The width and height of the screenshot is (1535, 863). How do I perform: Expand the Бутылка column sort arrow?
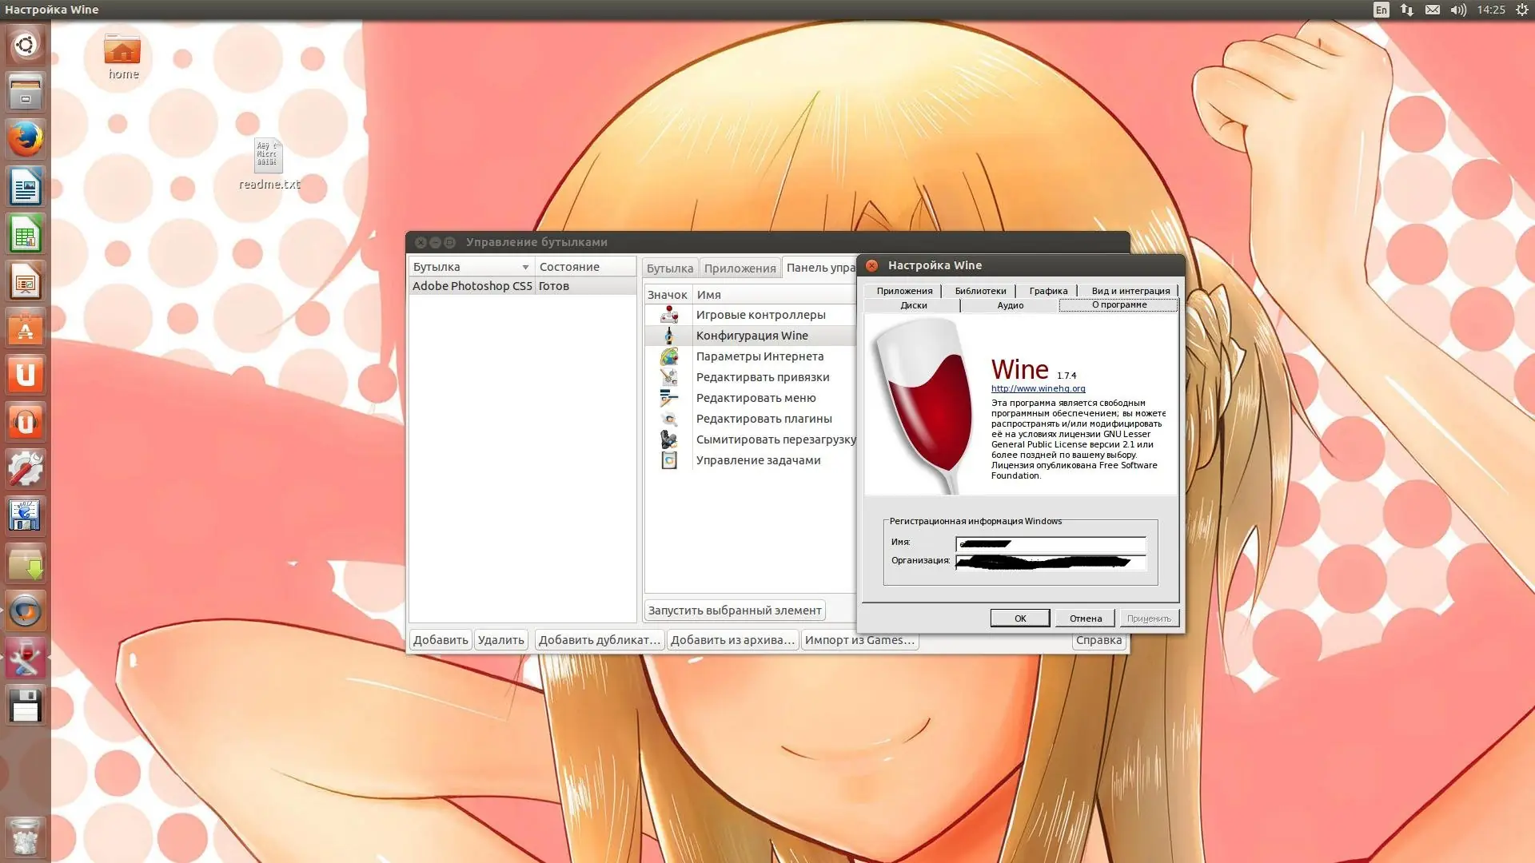(525, 267)
